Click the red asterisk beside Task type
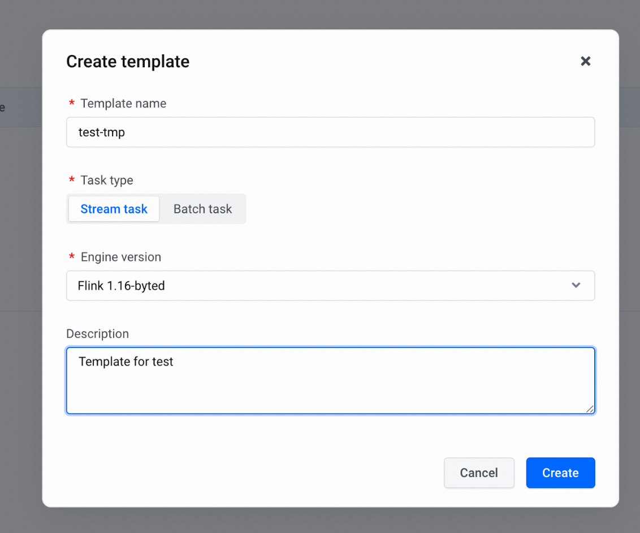640x533 pixels. (x=72, y=179)
